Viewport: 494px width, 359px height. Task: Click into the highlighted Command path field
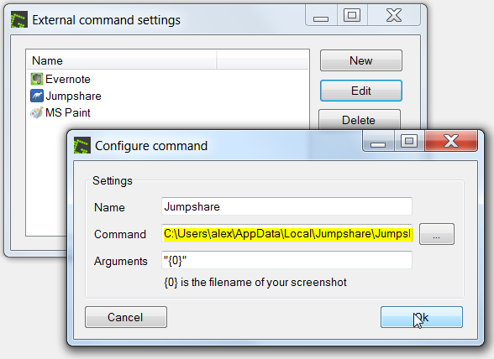286,233
